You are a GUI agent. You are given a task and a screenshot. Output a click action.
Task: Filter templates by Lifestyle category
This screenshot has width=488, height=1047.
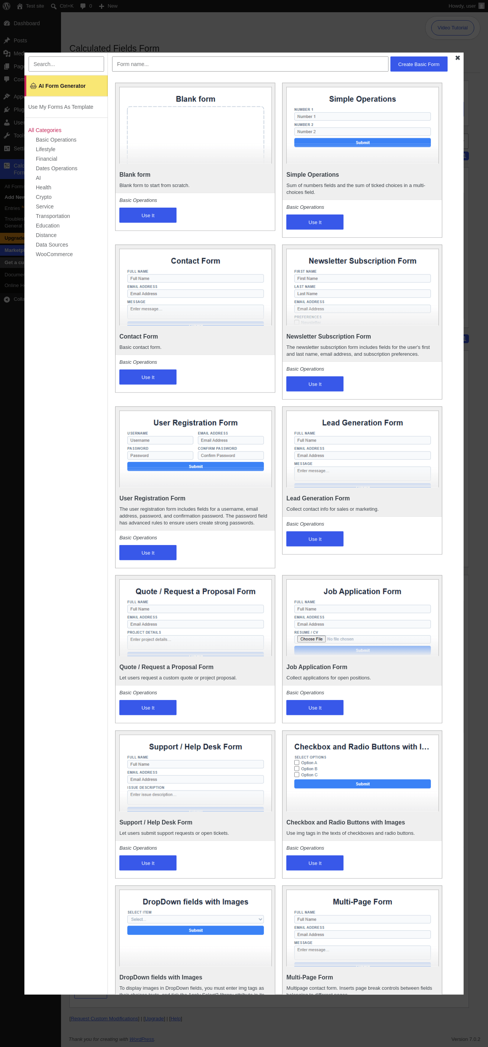click(45, 149)
